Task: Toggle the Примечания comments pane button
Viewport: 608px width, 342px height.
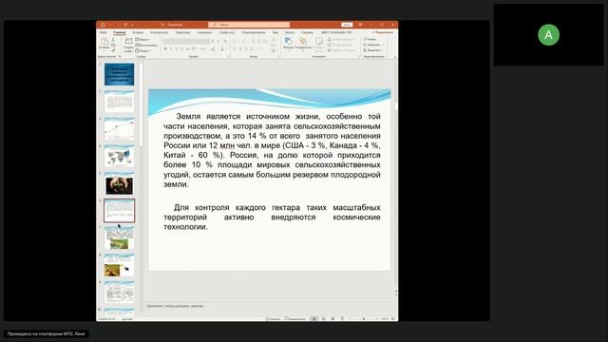Action: click(x=295, y=319)
